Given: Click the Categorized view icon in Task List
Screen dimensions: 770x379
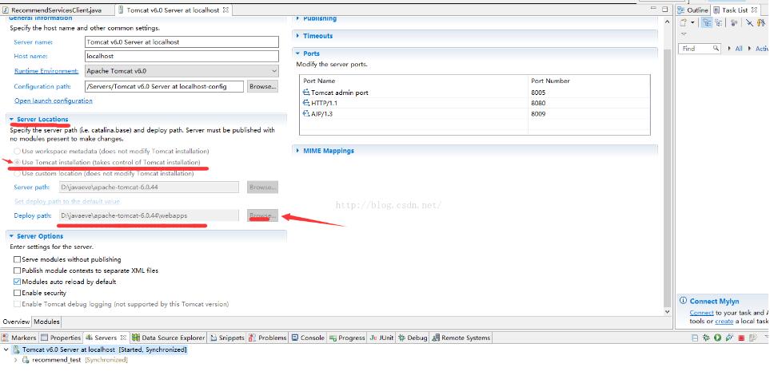Looking at the screenshot, I should click(707, 23).
